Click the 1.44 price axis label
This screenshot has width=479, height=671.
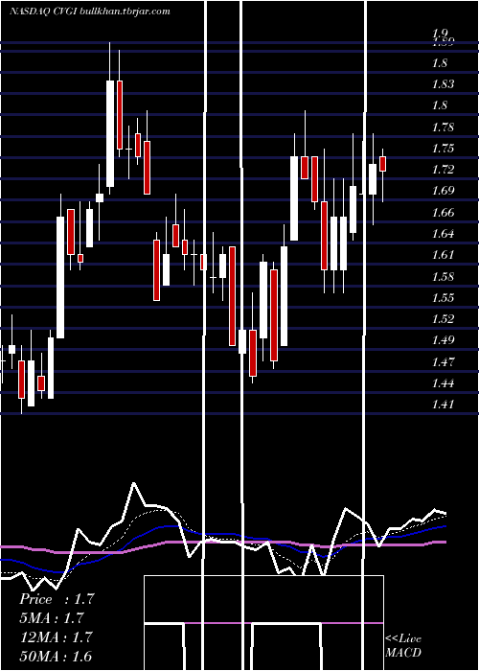pyautogui.click(x=443, y=383)
